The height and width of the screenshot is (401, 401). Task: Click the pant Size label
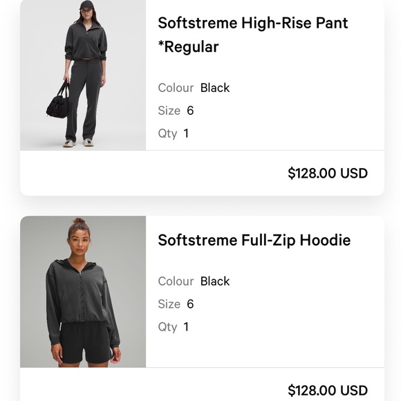[x=169, y=111]
